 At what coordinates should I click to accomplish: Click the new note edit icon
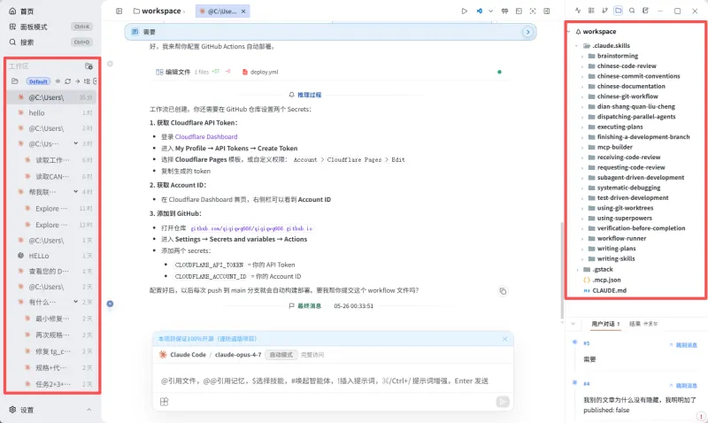point(645,11)
